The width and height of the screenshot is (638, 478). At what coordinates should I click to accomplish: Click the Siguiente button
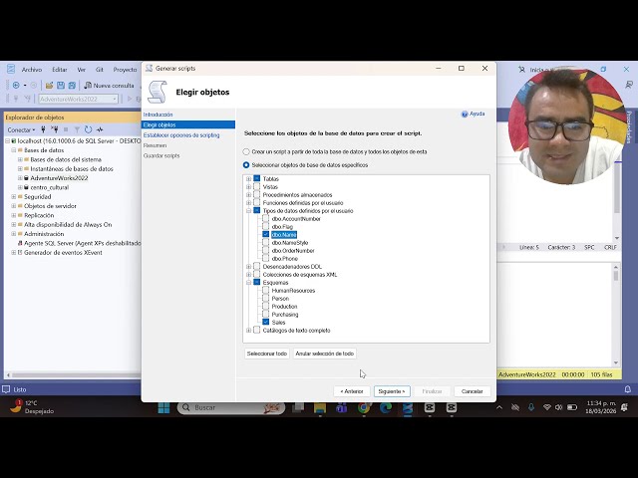(x=392, y=391)
